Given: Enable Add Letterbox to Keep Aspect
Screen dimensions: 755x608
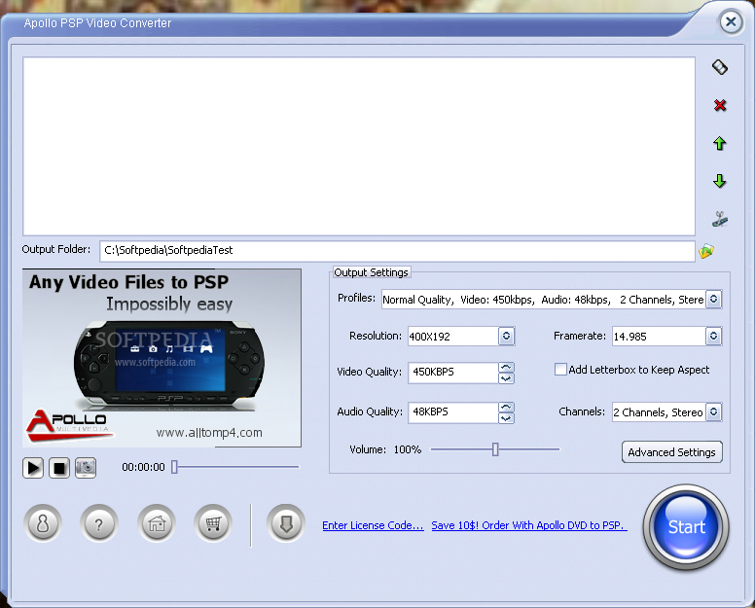Looking at the screenshot, I should (560, 370).
